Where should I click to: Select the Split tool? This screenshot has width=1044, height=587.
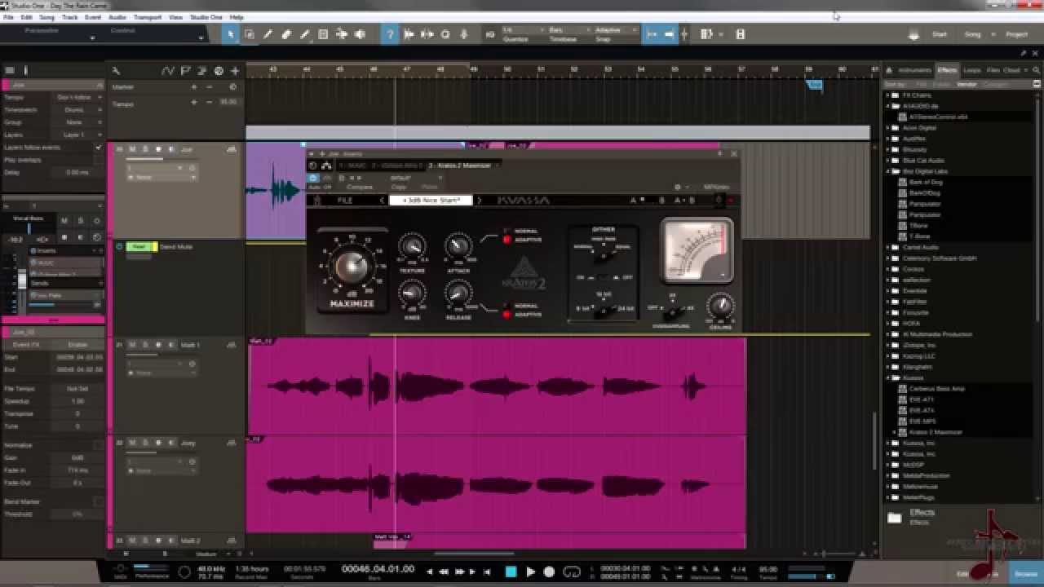268,34
